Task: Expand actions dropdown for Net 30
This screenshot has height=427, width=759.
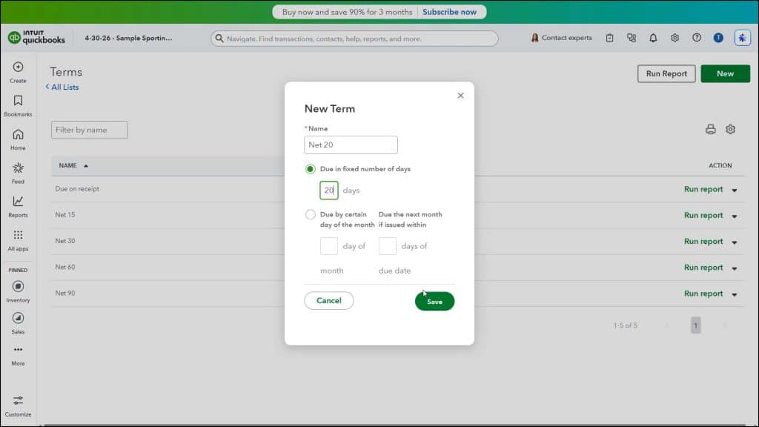Action: tap(735, 242)
